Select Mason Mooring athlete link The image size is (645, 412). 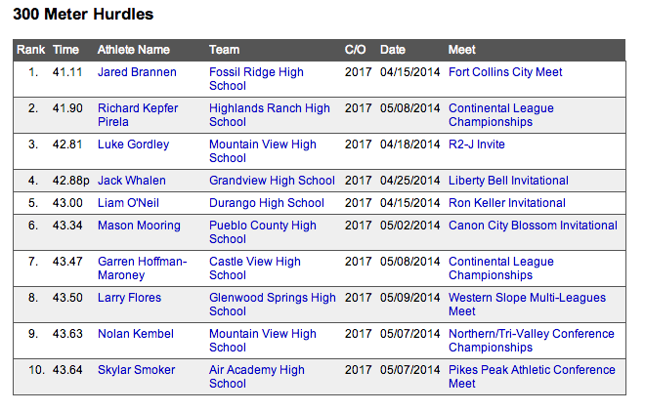point(139,226)
